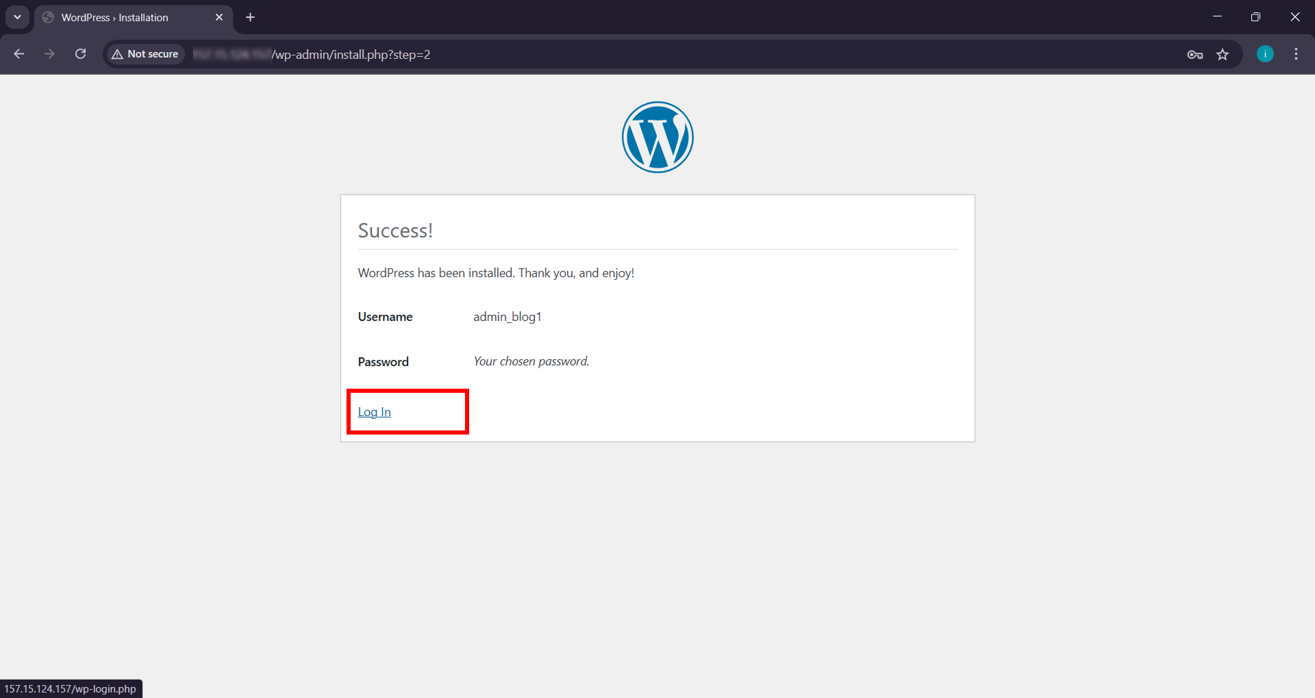Image resolution: width=1315 pixels, height=698 pixels.
Task: Click the Password label on the page
Action: click(383, 361)
